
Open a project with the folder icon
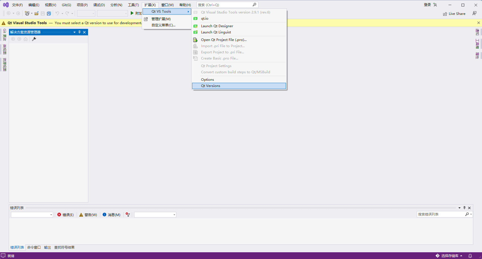pos(36,13)
